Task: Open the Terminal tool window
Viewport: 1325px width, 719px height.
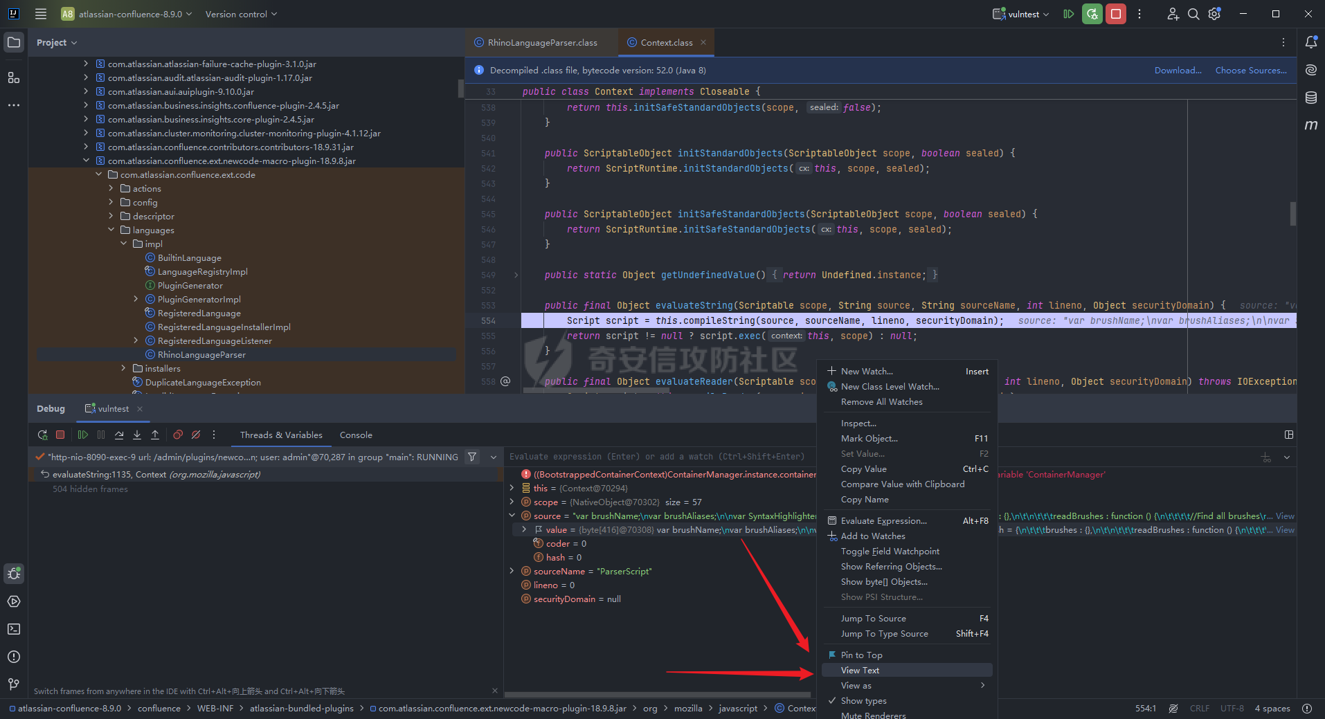Action: pos(14,629)
